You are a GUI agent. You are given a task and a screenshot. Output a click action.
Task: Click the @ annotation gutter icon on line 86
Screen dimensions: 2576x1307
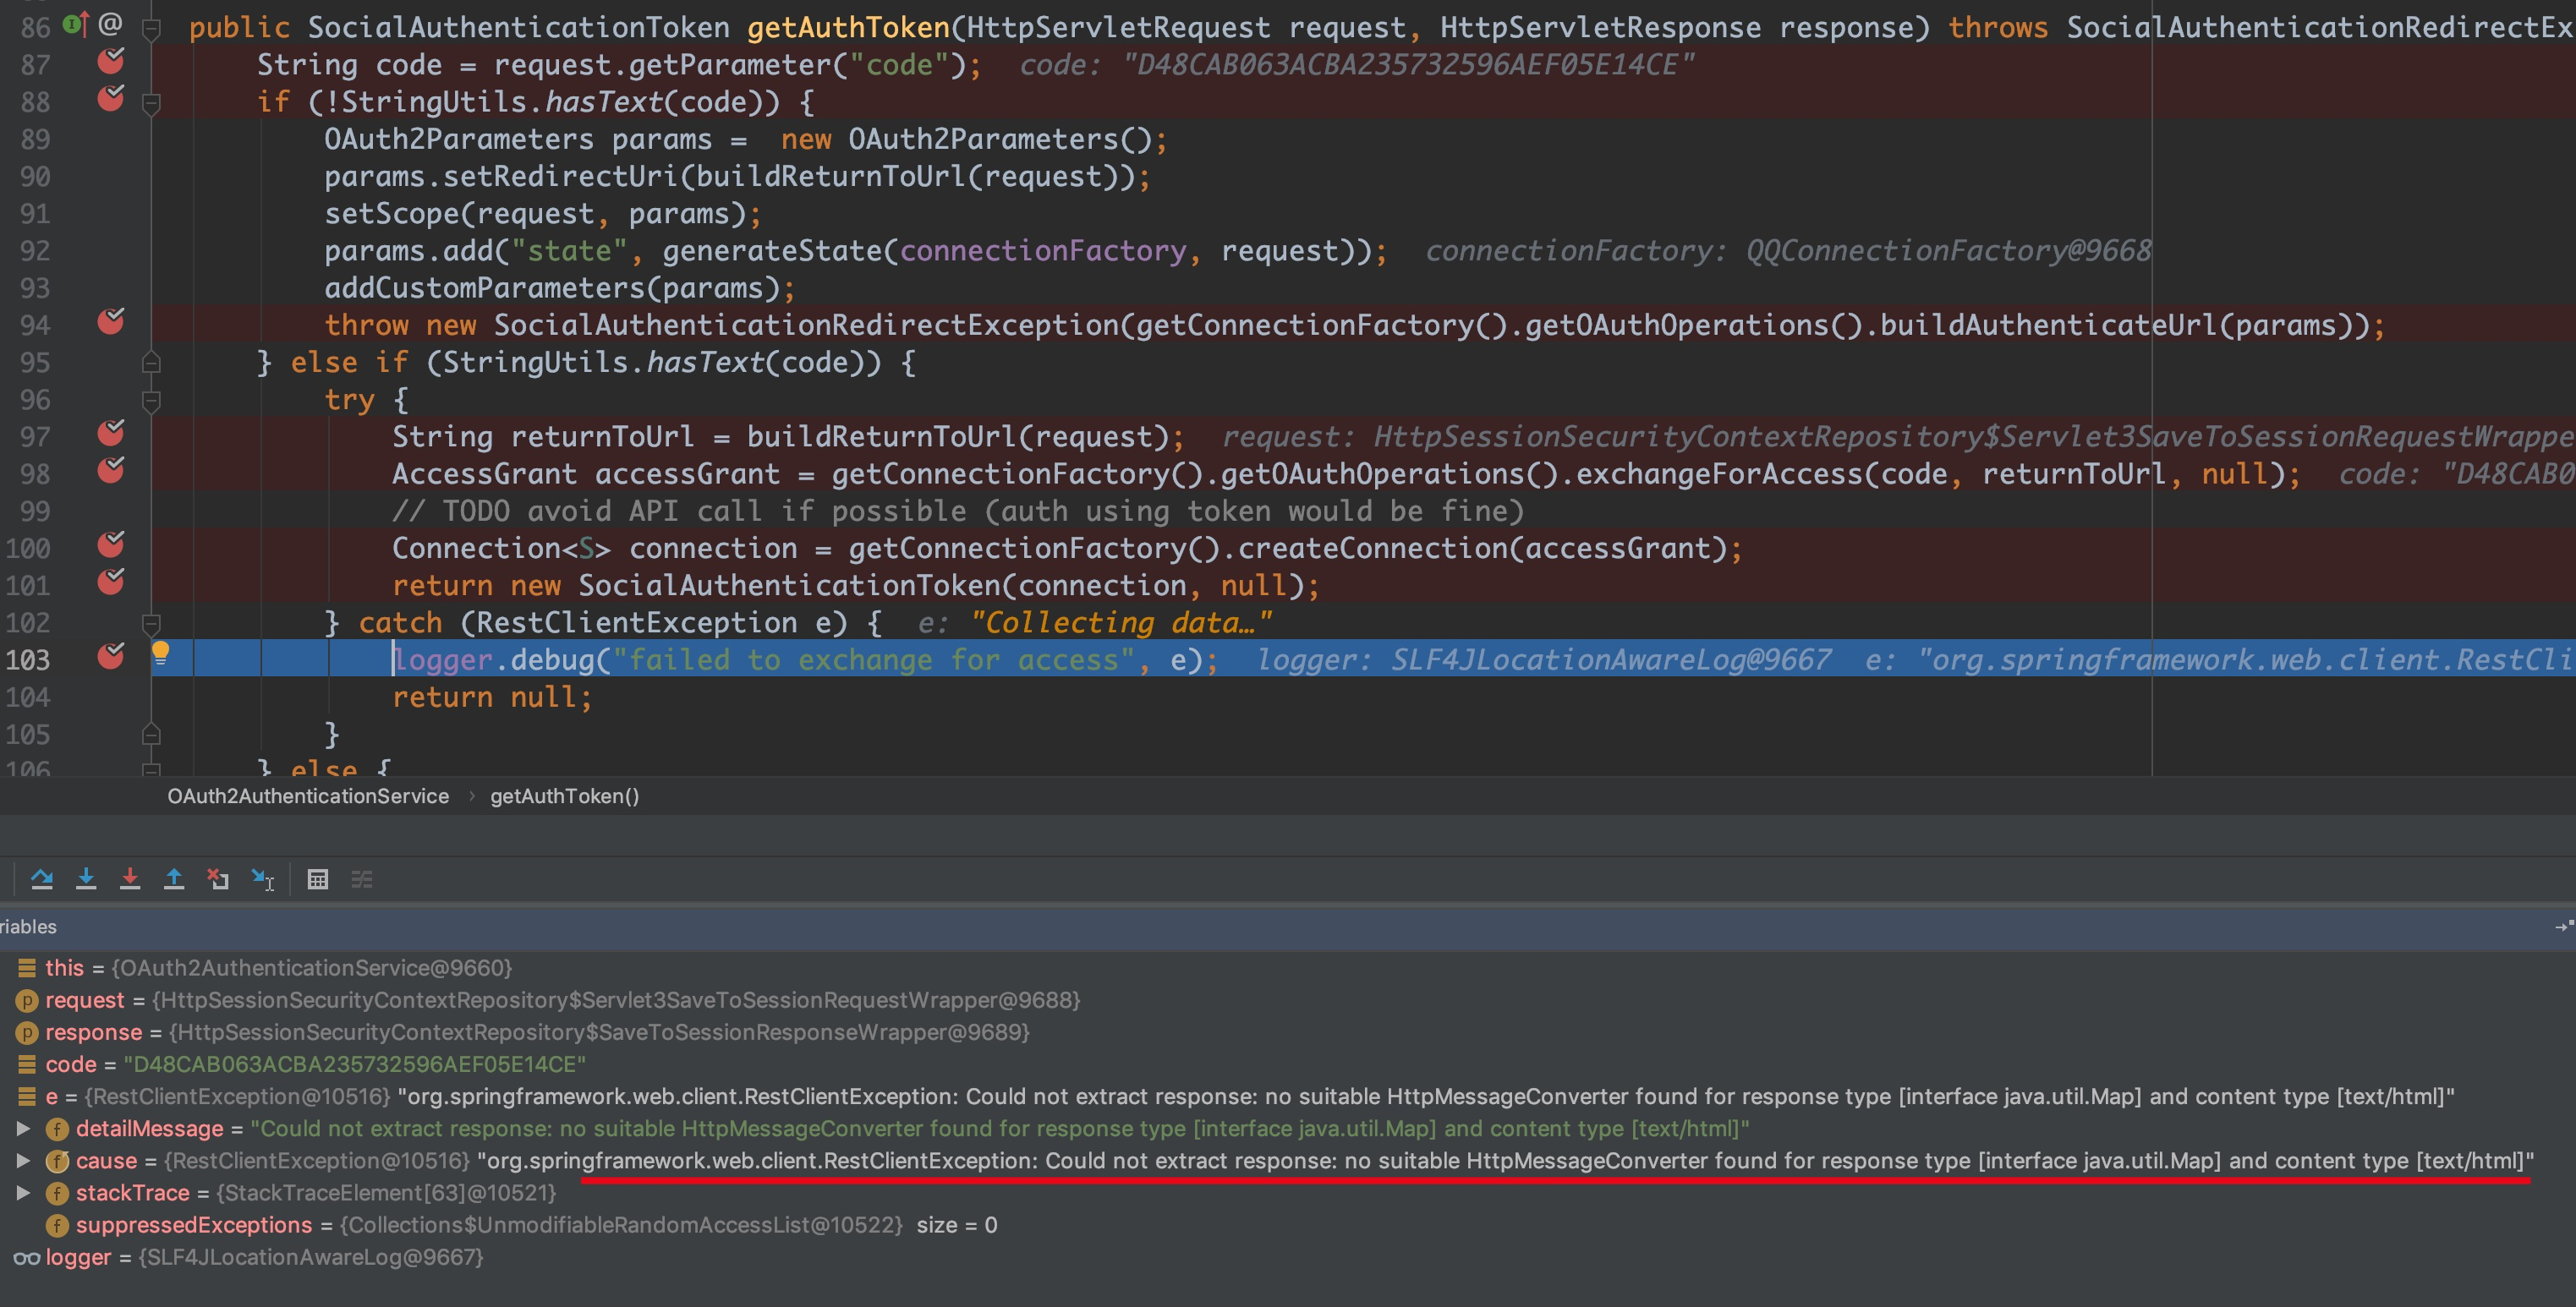pos(110,24)
